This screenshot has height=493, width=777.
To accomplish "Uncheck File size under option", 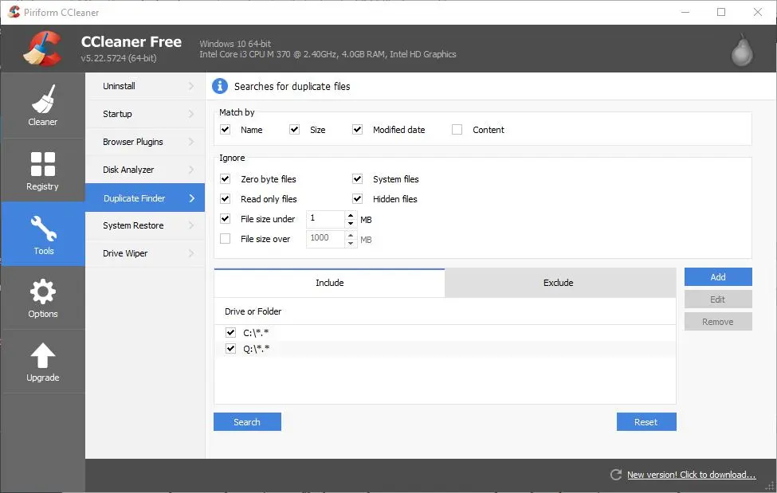I will click(x=225, y=218).
